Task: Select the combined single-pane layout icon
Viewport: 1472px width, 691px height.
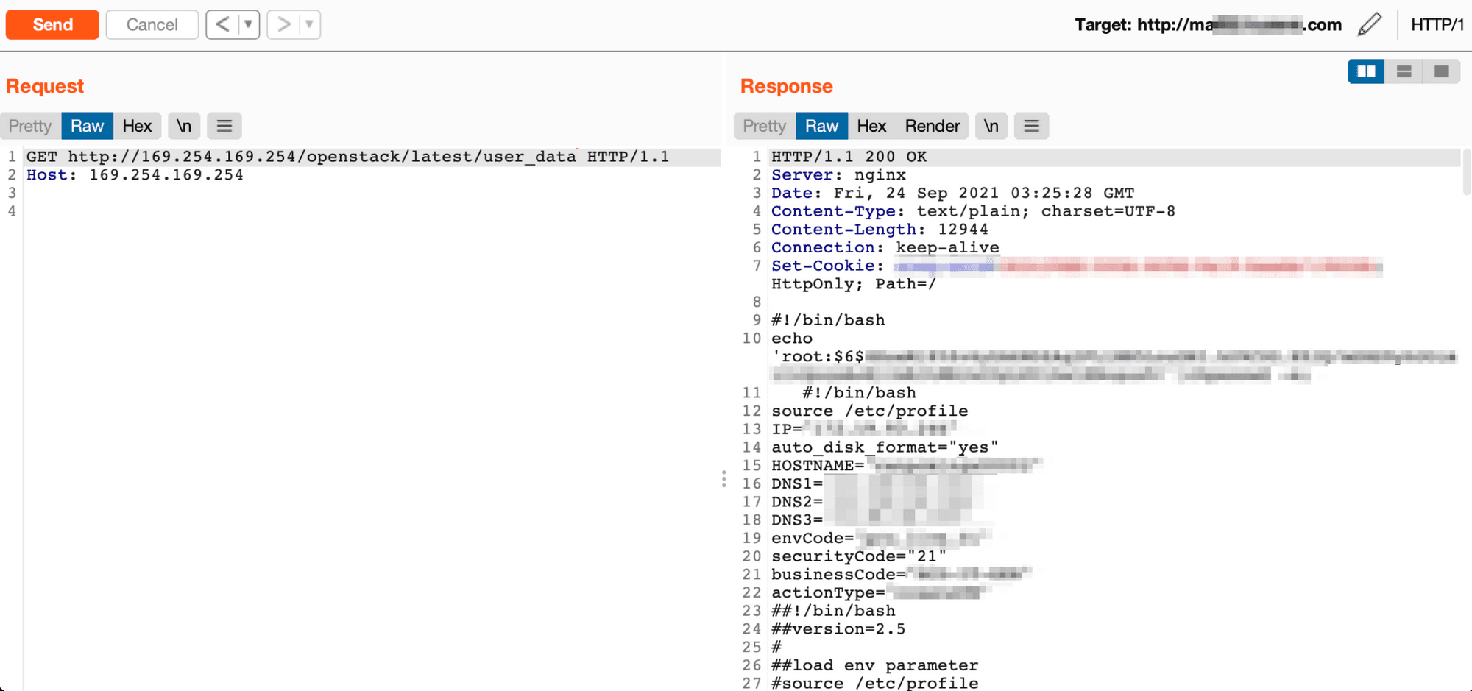Action: [x=1441, y=71]
